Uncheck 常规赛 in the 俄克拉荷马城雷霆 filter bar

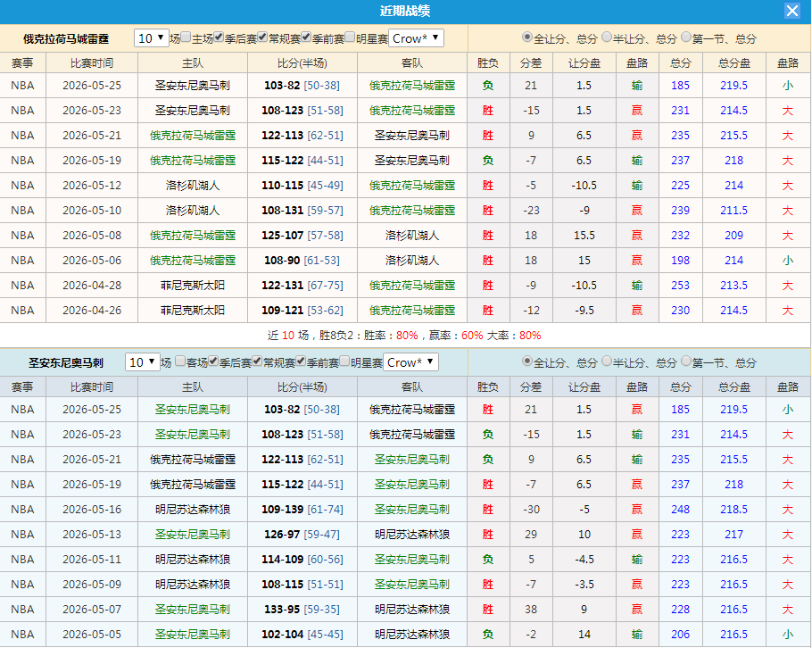[262, 37]
